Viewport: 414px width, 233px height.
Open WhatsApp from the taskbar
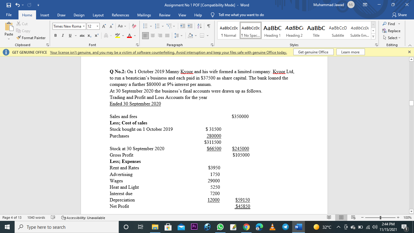tap(220, 227)
